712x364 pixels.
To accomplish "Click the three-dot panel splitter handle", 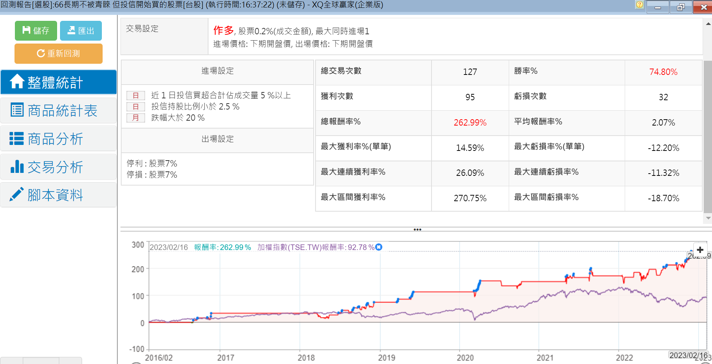I will tap(417, 230).
